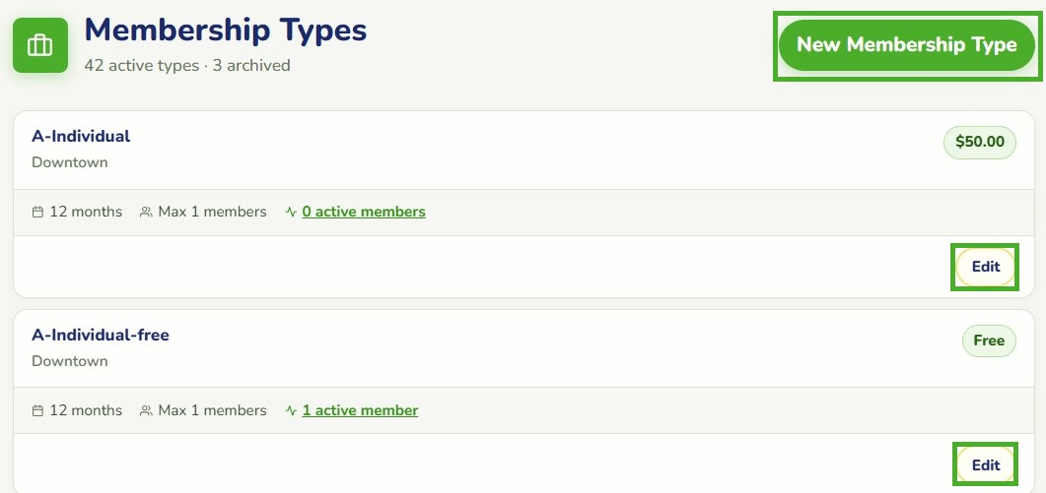
Task: Create a New Membership Type
Action: (x=907, y=45)
